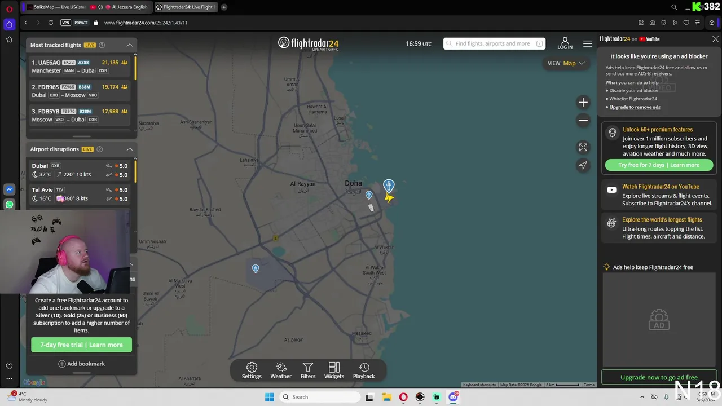Open WhatsApp in the Opera sidebar

point(9,205)
